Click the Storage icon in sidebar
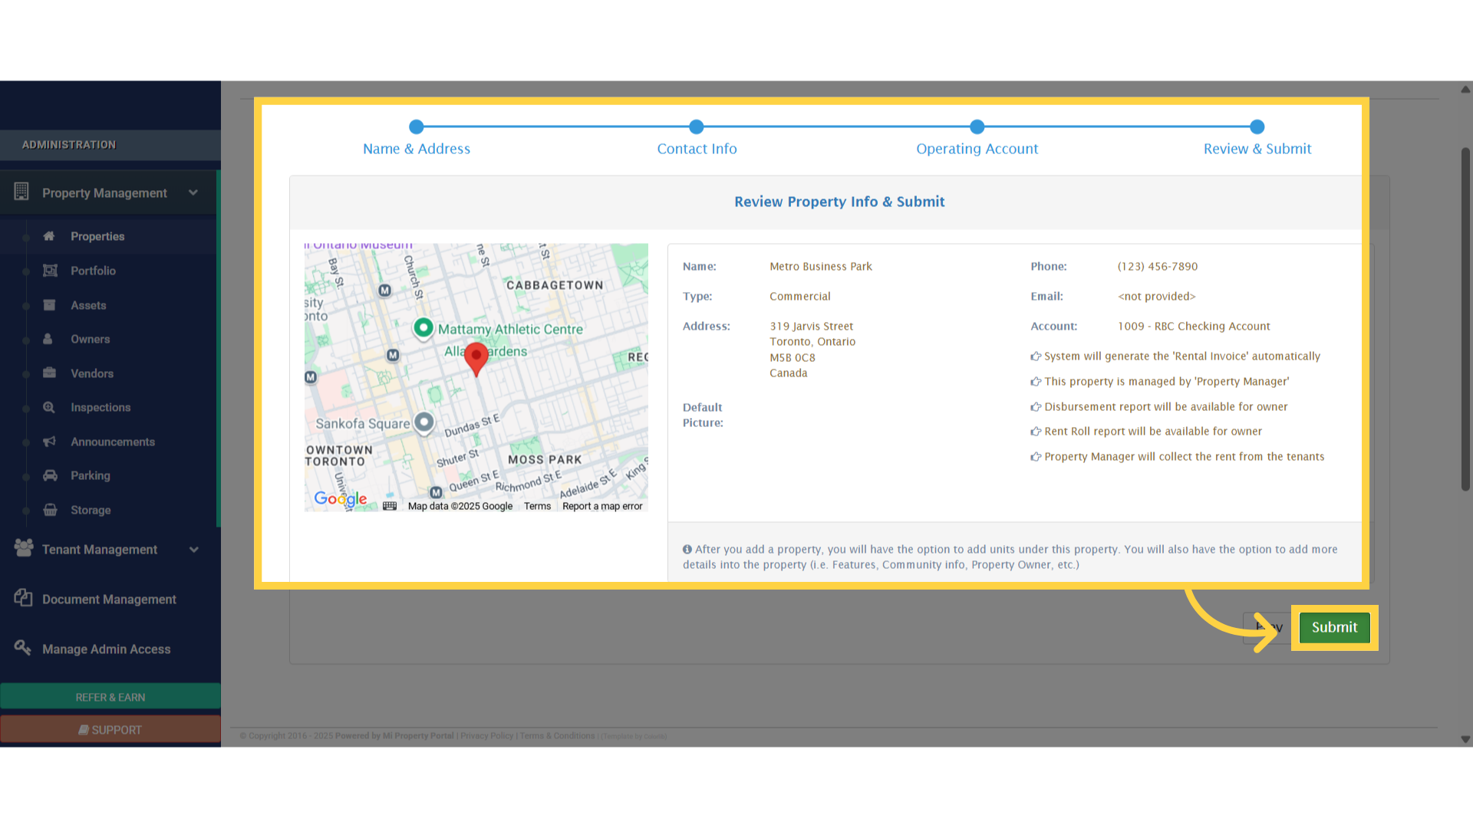The height and width of the screenshot is (828, 1473). coord(50,510)
